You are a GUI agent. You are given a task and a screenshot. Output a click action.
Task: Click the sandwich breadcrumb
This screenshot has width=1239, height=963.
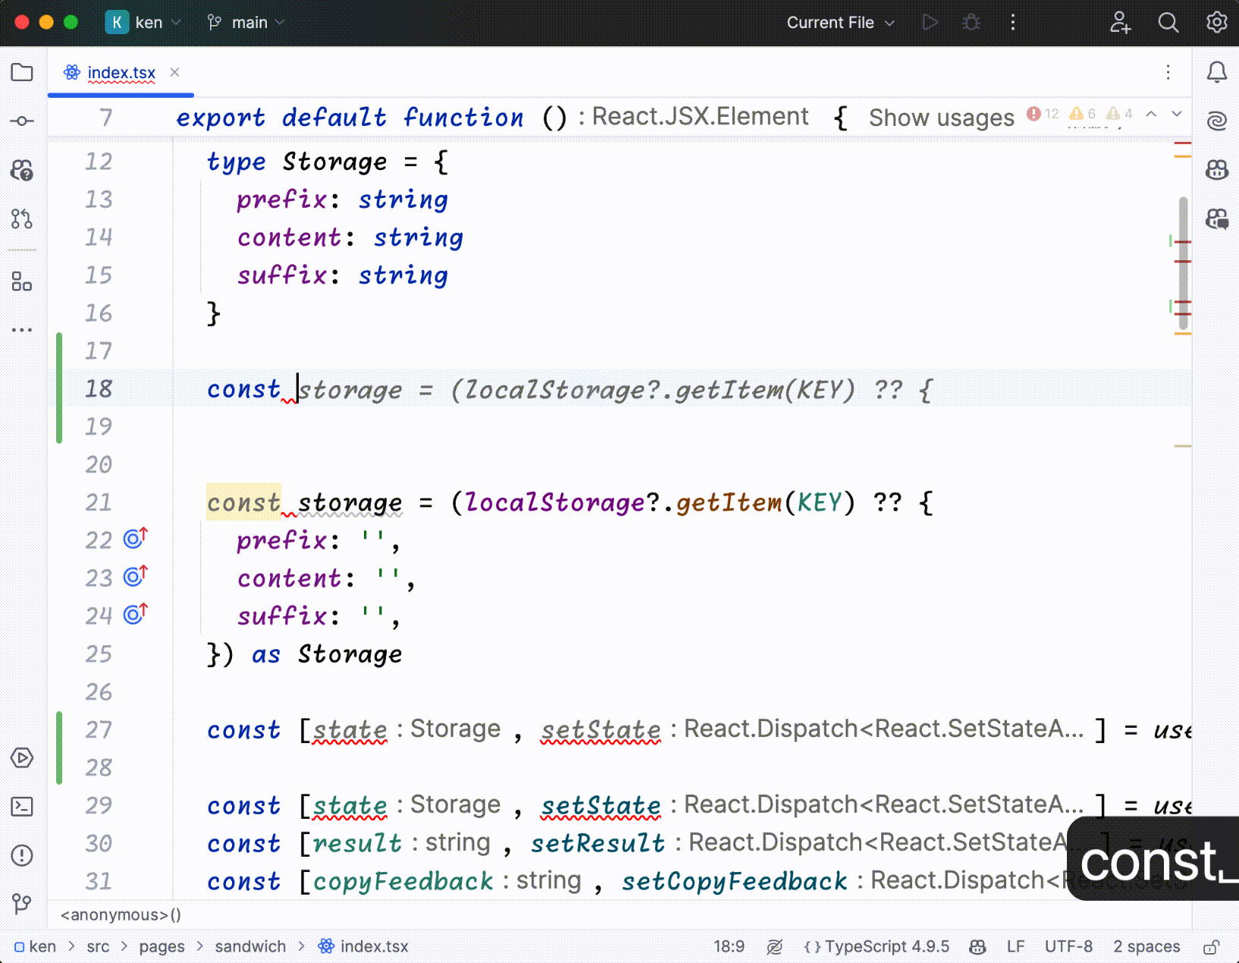pos(250,946)
